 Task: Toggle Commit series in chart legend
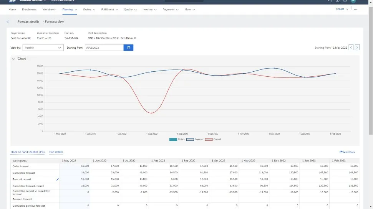213,139
